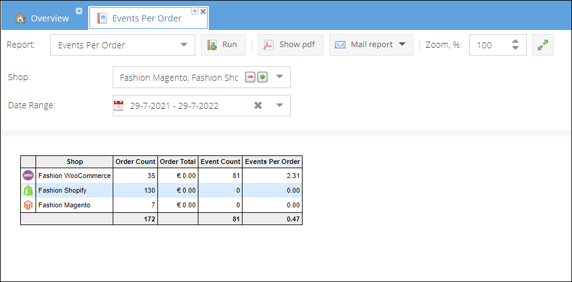
Task: Expand the Shop dropdown list
Action: tap(279, 77)
